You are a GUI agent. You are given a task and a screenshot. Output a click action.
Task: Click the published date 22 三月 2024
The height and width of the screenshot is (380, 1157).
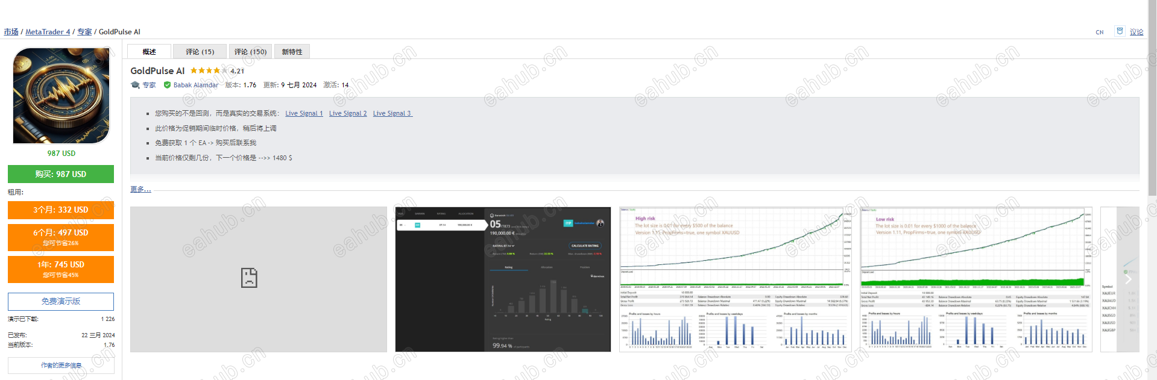[98, 335]
